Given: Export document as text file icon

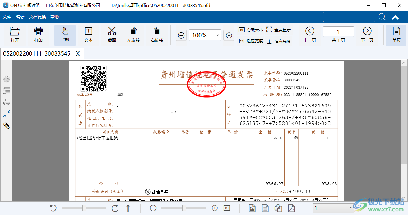Looking at the screenshot, I should click(x=265, y=208).
